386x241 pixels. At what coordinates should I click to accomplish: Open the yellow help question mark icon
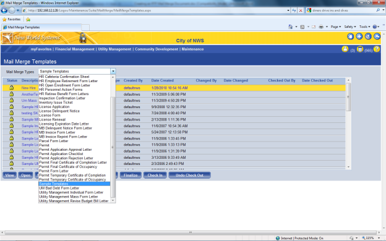coord(376,49)
